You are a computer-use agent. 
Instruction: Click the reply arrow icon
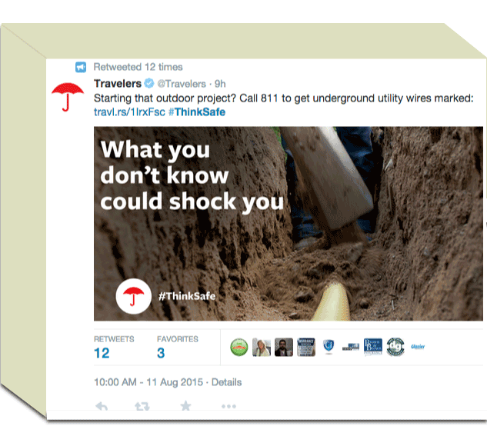click(102, 406)
